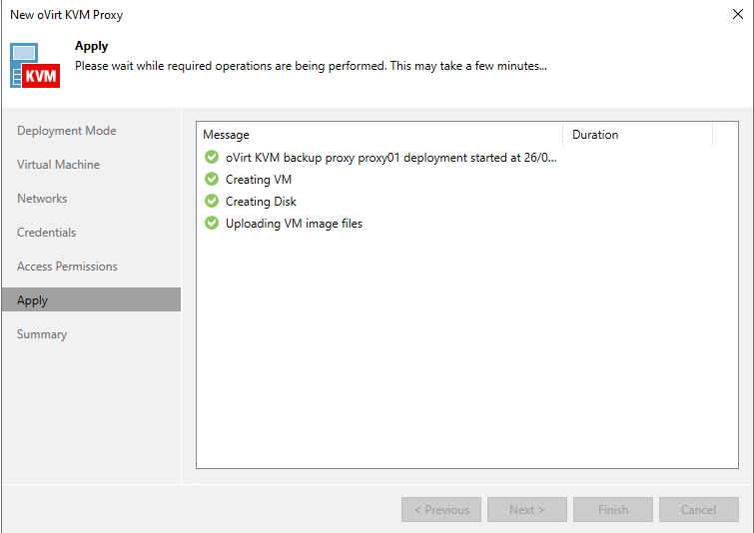This screenshot has width=754, height=533.
Task: Click the success icon next to Uploading VM image files
Action: tap(211, 224)
